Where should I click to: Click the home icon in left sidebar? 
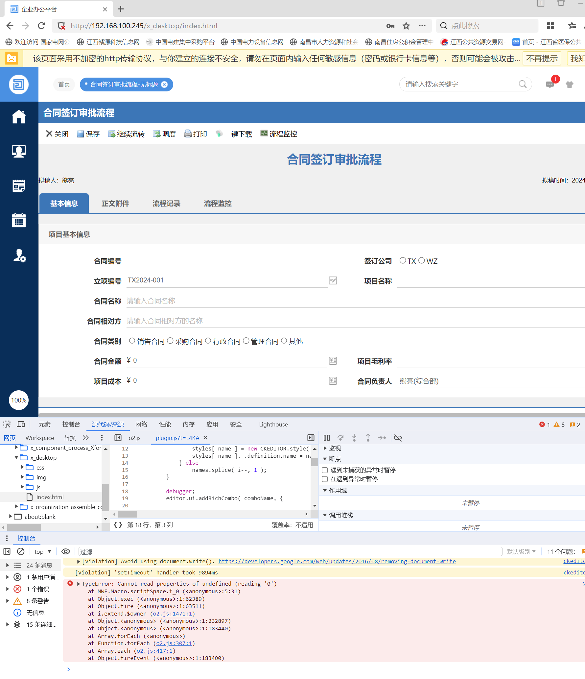(x=19, y=117)
